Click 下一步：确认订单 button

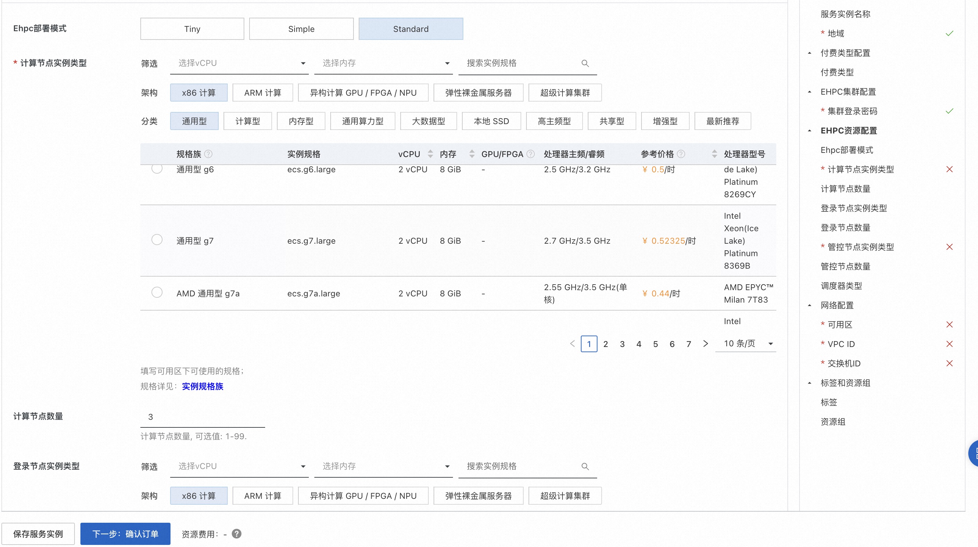(125, 534)
